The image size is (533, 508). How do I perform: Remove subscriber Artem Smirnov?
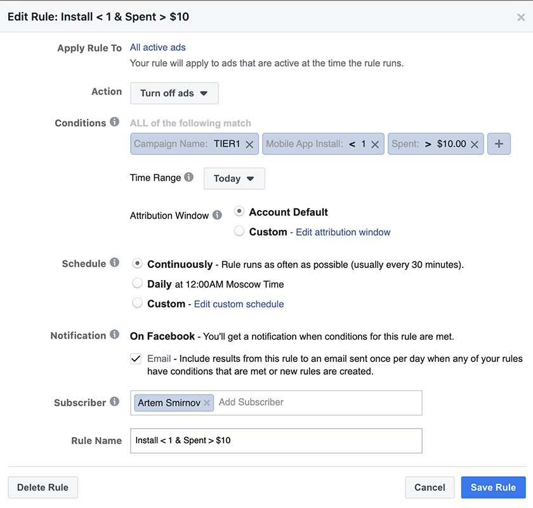207,403
